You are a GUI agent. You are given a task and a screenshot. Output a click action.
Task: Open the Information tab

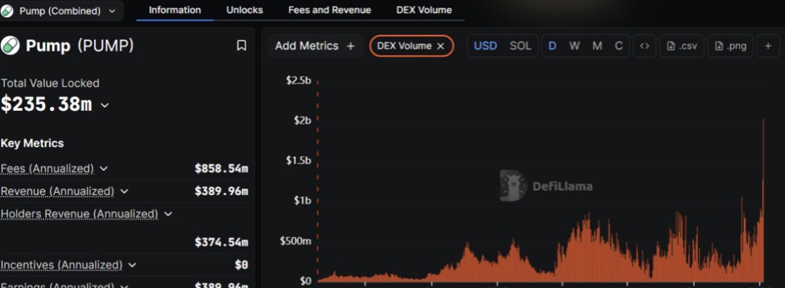tap(175, 10)
